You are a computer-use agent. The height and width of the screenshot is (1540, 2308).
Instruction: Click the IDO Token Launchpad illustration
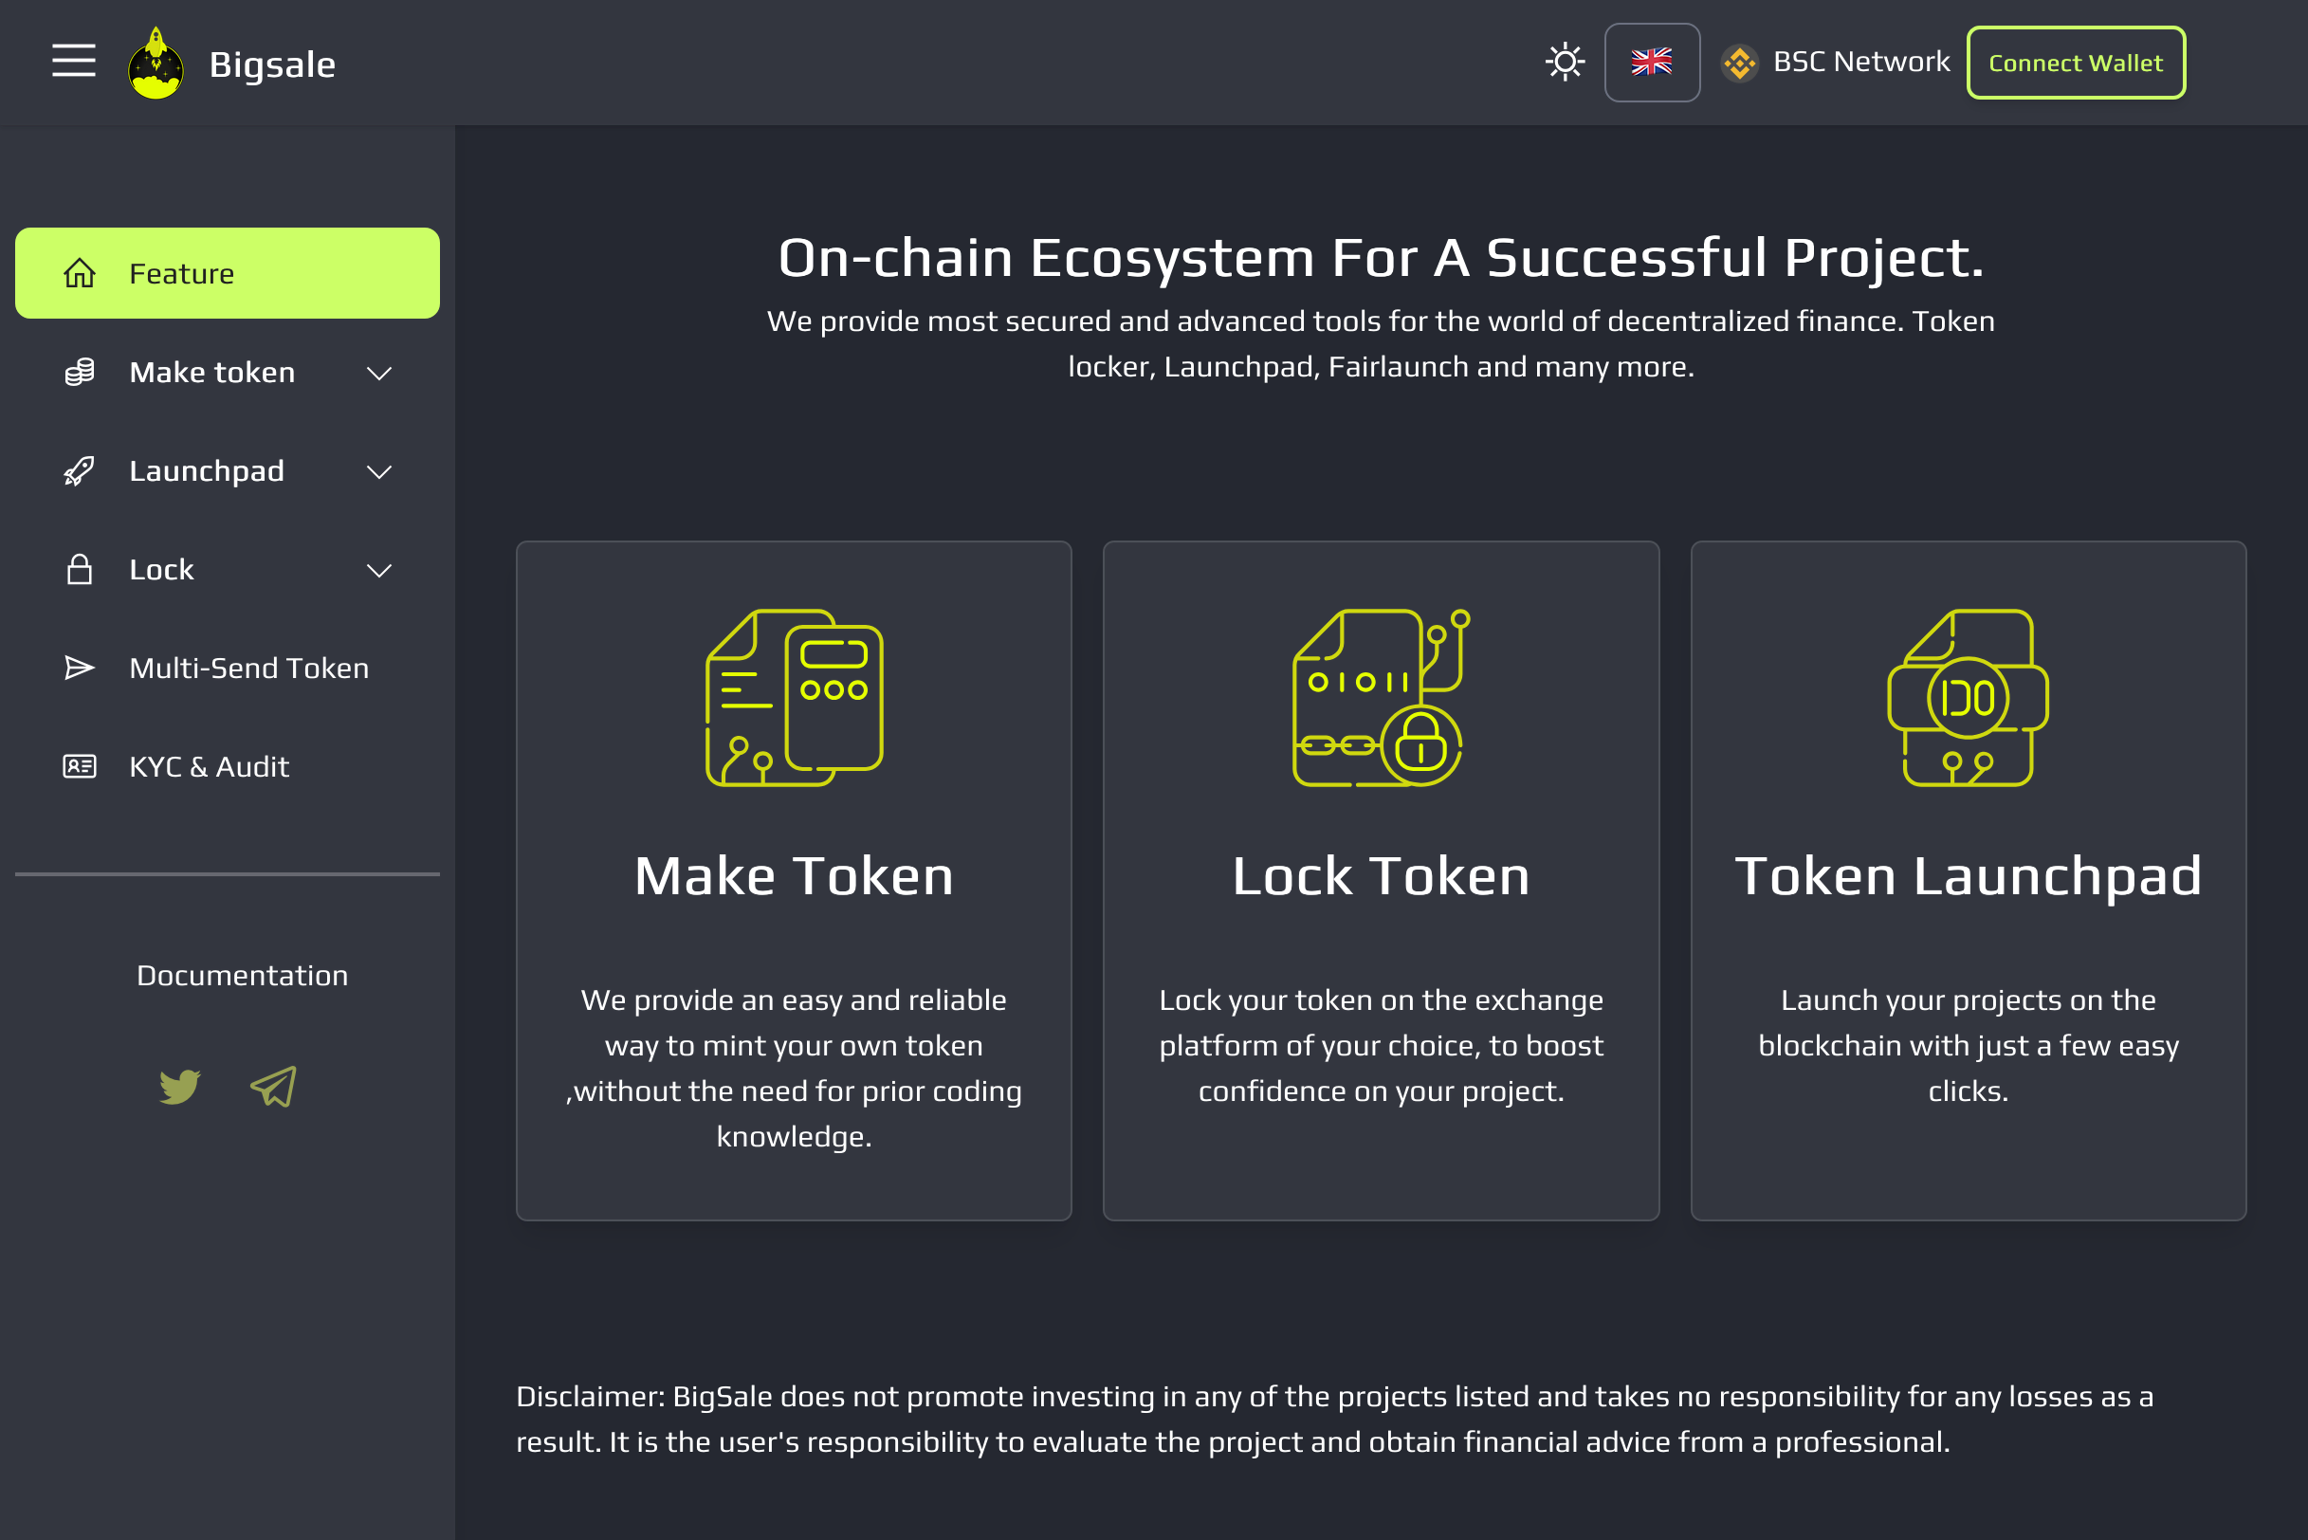click(1969, 697)
